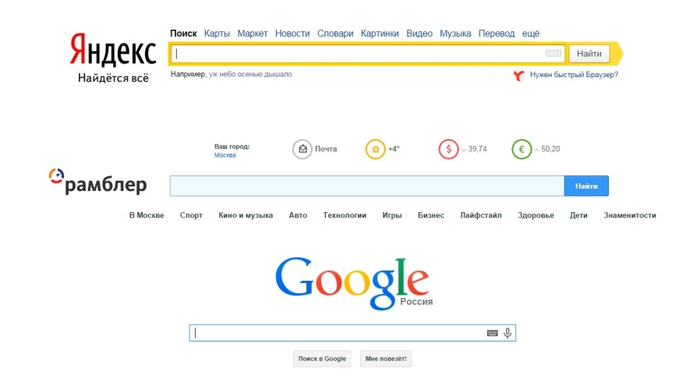Open Google on-screen keyboard icon
This screenshot has height=386, width=686.
pos(492,333)
